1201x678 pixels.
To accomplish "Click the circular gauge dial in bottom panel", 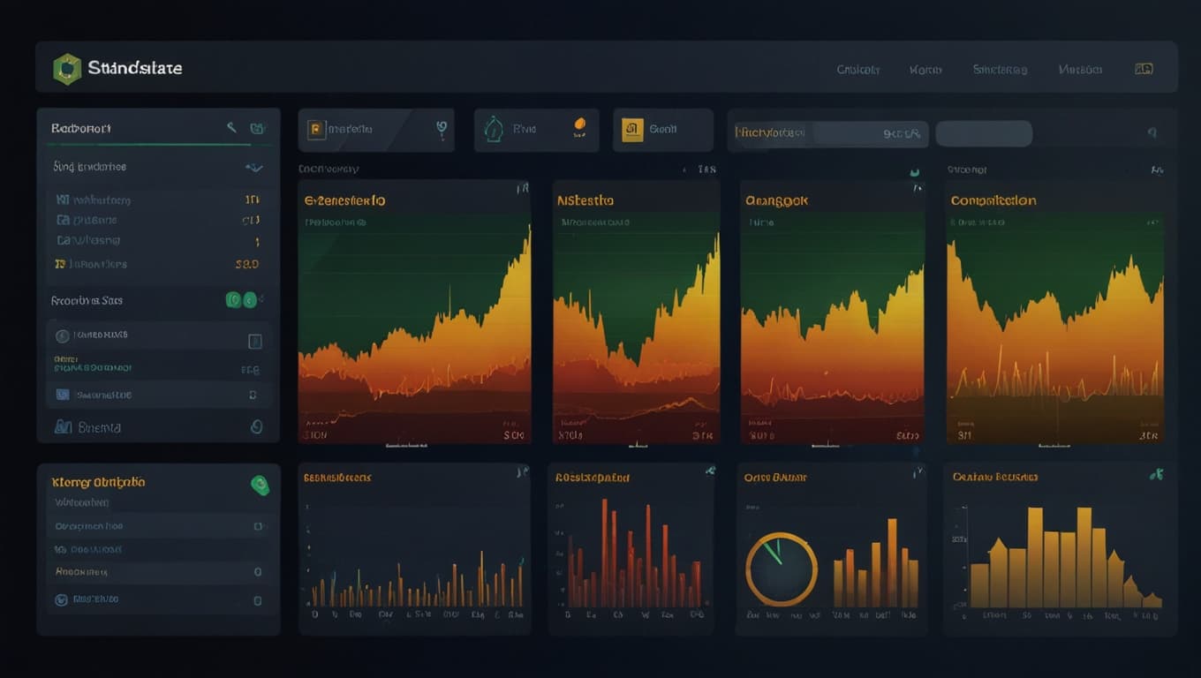I will pyautogui.click(x=782, y=569).
